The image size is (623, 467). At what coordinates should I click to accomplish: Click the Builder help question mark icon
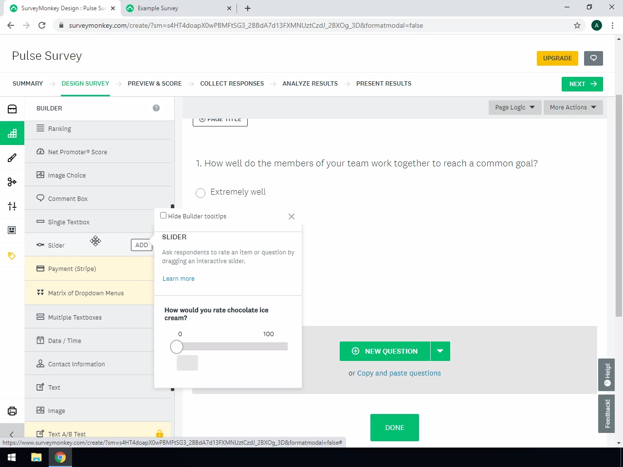156,108
